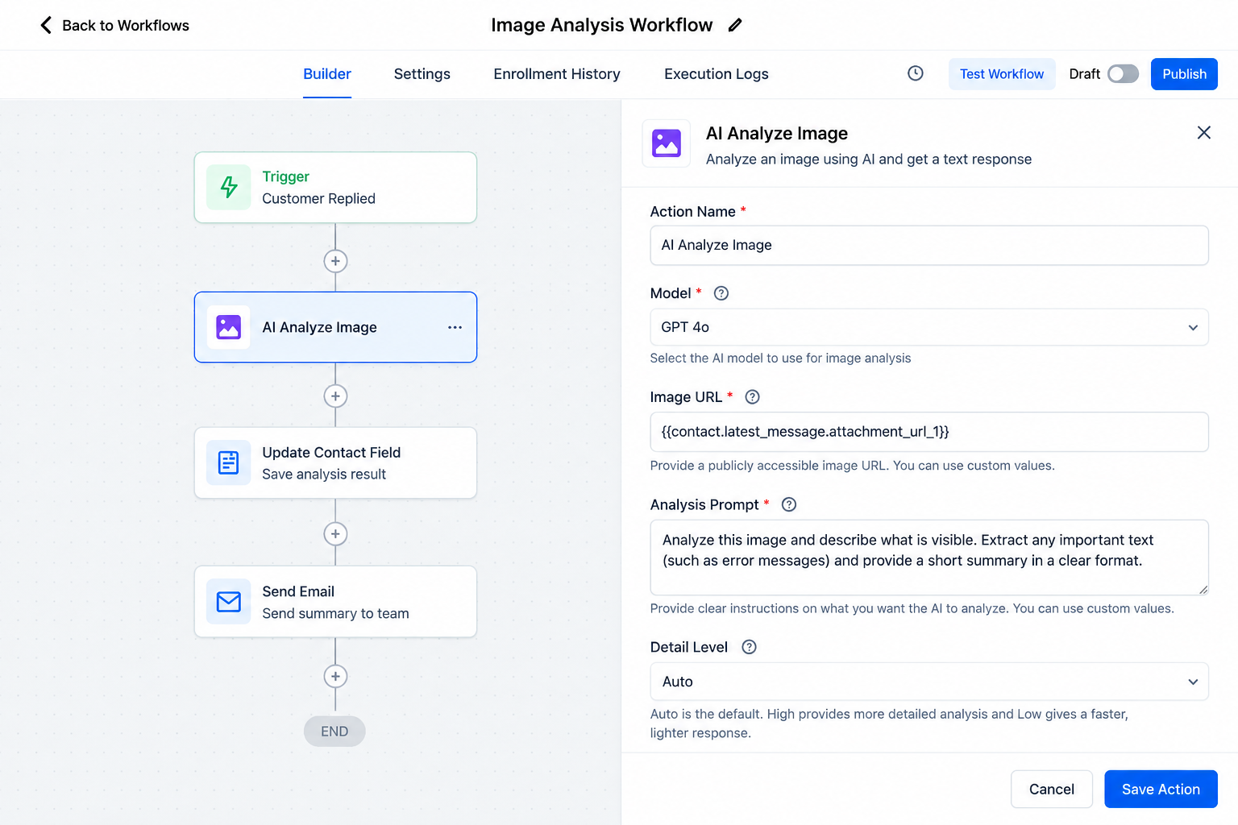Click the Image URL input field
Screen dimensions: 1238x825
pos(929,432)
